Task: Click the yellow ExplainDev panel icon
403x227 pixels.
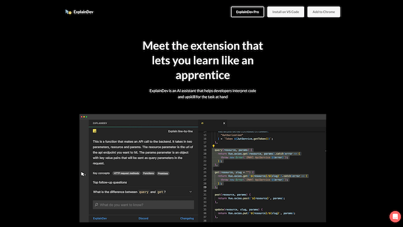Action: (94, 131)
